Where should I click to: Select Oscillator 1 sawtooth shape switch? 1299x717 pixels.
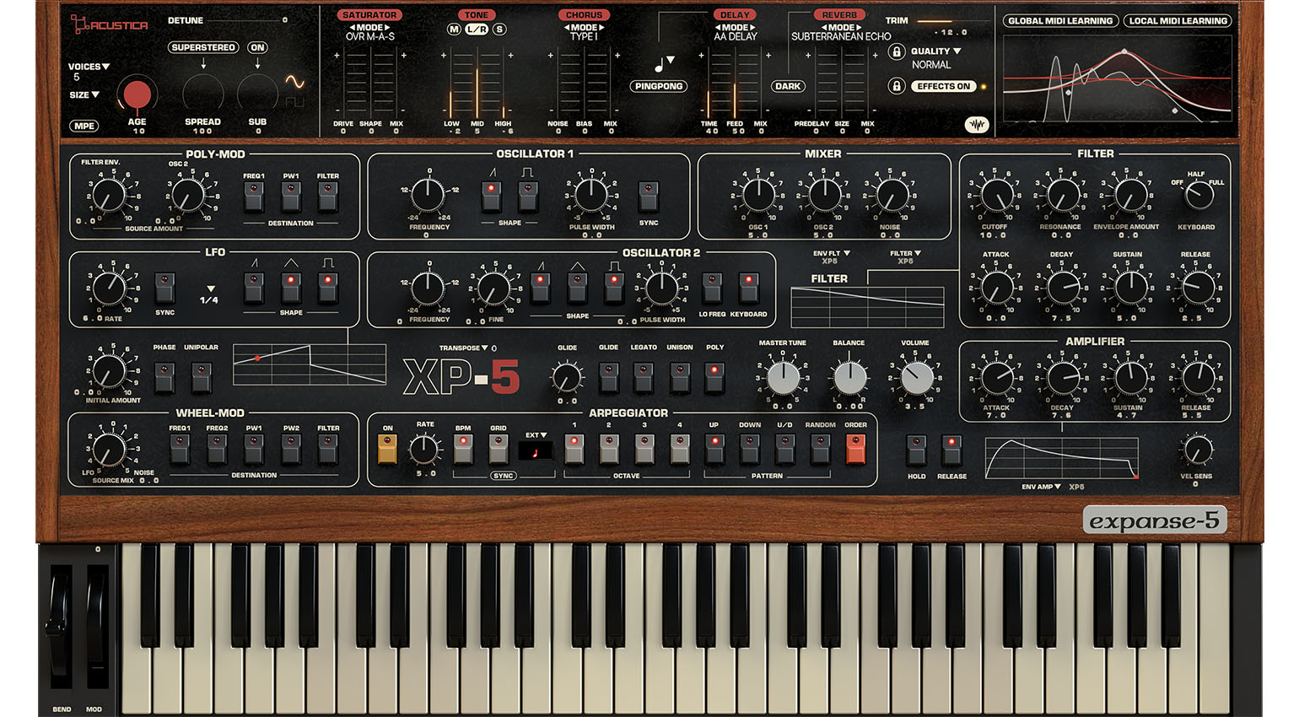(492, 197)
